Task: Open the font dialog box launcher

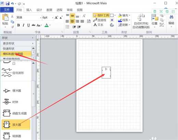Action: (62, 31)
